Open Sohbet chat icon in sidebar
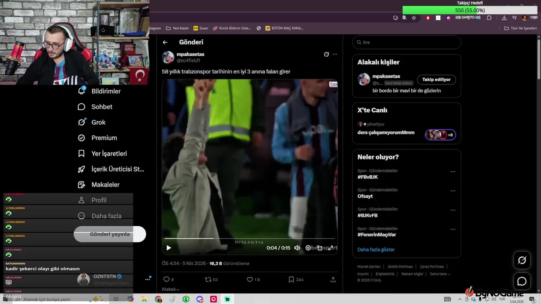The height and width of the screenshot is (304, 541). (x=82, y=107)
